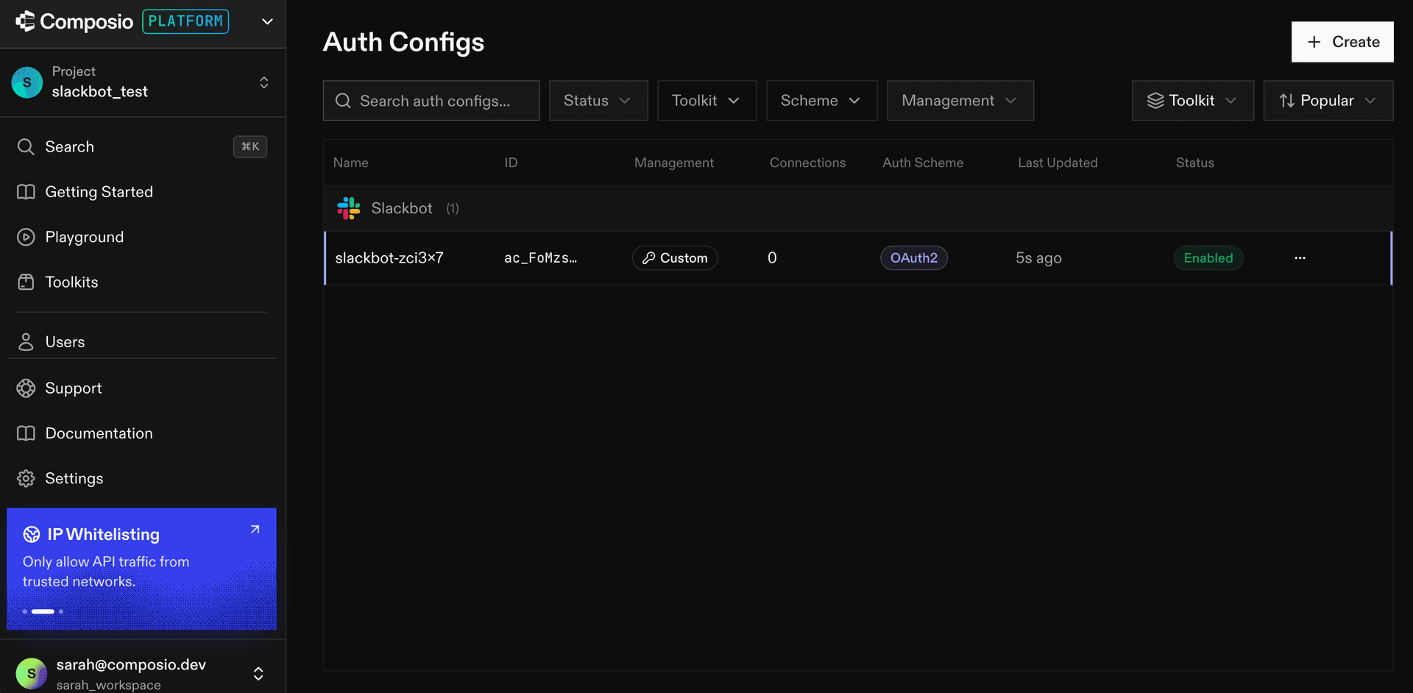
Task: Click the Users person icon
Action: coord(26,342)
